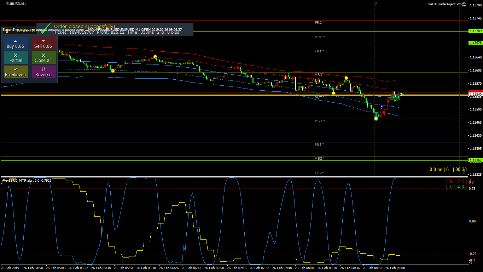
Task: Toggle the lock icon on Control Panel header
Action: (7, 31)
